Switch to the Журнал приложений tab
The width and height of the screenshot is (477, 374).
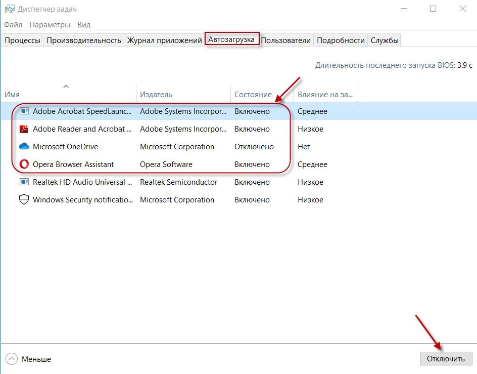[164, 40]
